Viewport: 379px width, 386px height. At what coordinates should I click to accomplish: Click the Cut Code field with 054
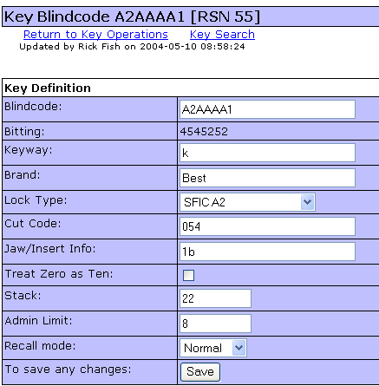267,226
